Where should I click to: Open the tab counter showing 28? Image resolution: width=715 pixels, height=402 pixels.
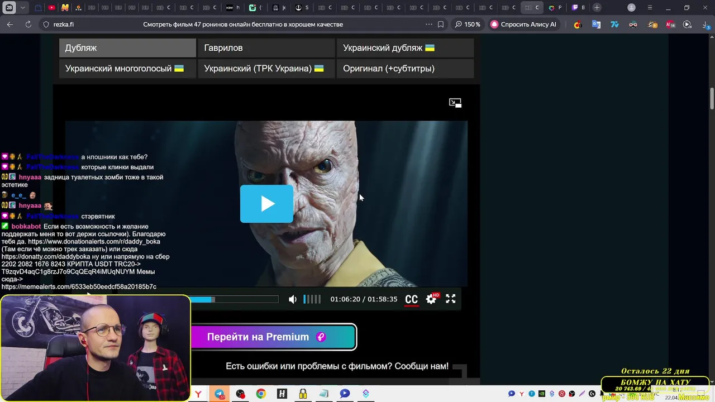(9, 8)
